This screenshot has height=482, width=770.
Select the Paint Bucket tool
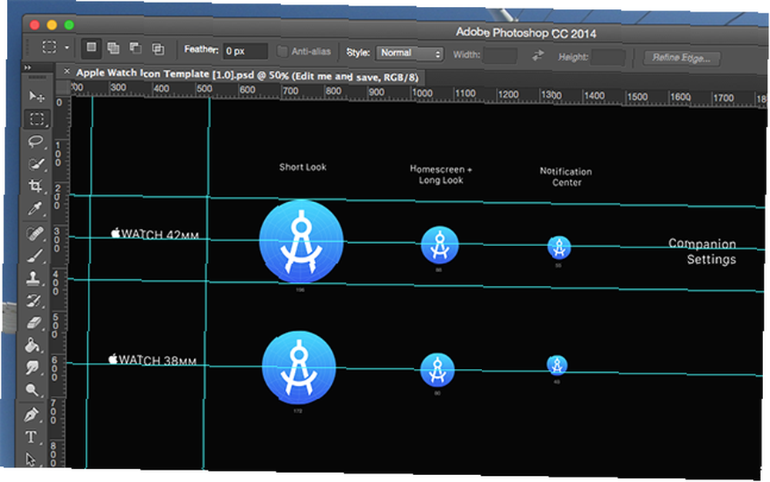(x=32, y=345)
